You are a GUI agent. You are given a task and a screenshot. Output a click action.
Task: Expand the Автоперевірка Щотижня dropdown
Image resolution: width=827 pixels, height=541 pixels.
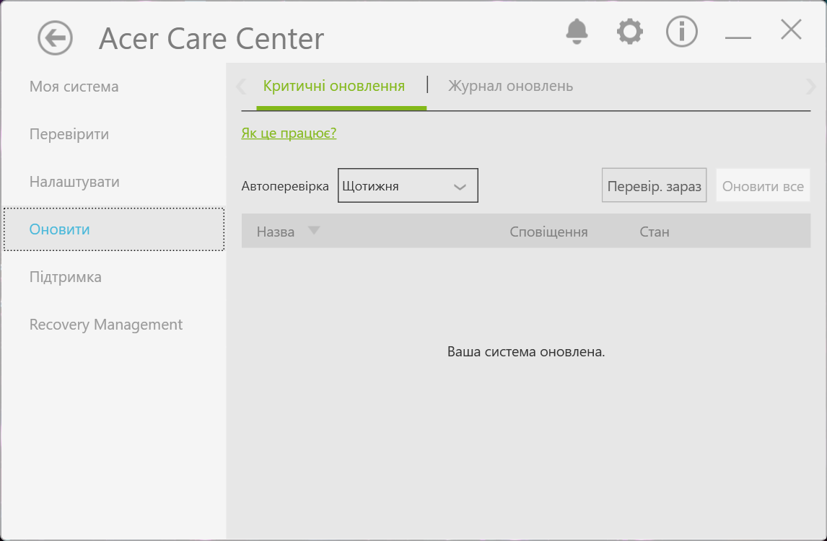click(408, 185)
